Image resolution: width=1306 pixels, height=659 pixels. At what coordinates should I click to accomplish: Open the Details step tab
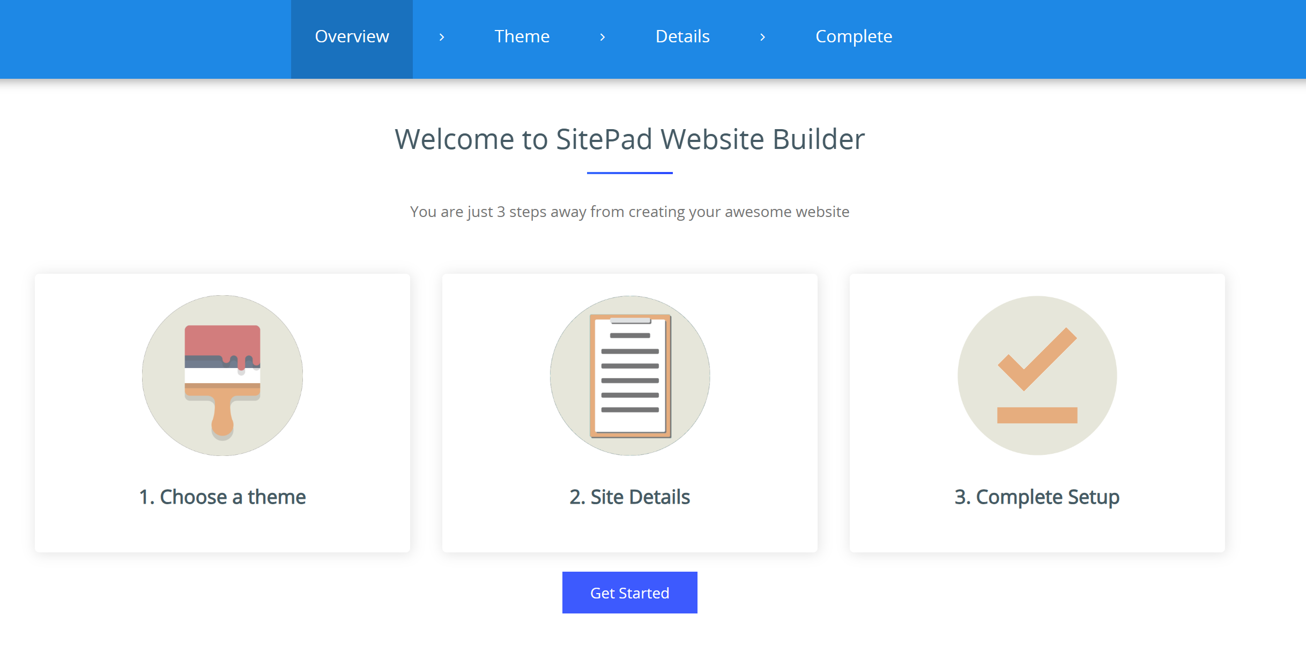pyautogui.click(x=682, y=36)
